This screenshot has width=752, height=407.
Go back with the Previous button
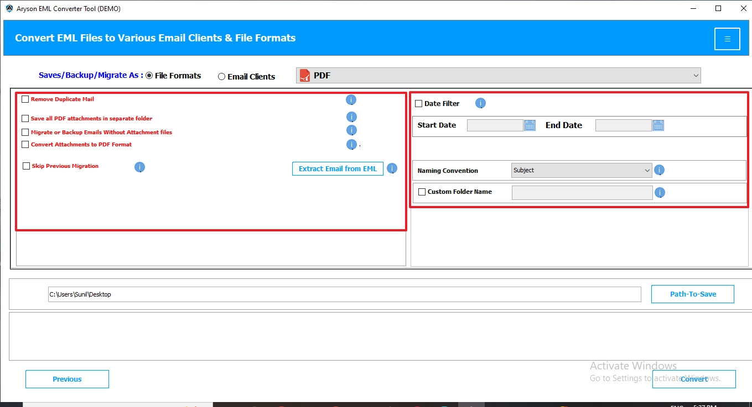67,379
